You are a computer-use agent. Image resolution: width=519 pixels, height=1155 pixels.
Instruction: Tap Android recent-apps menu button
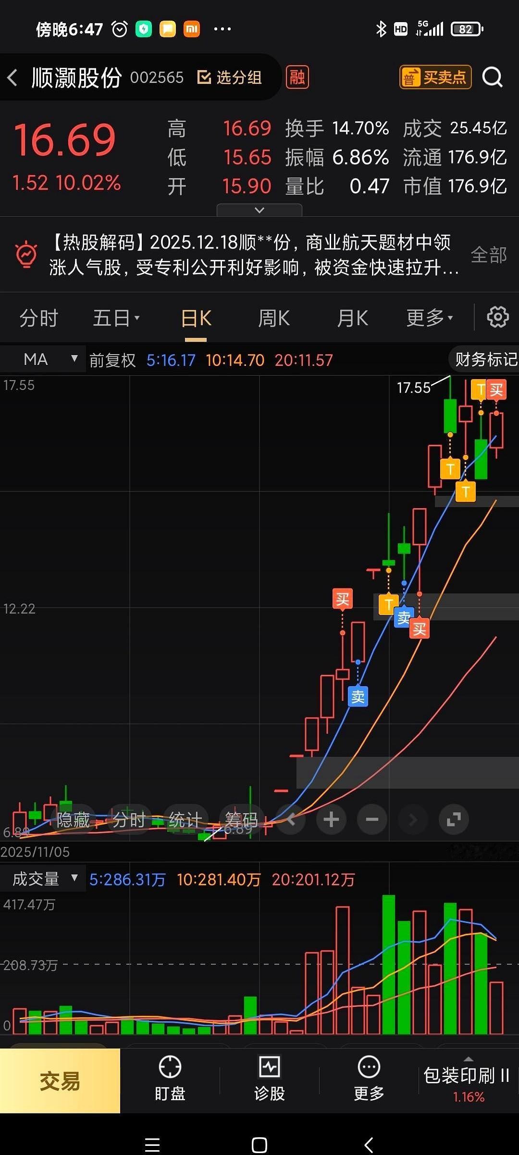pyautogui.click(x=152, y=1144)
